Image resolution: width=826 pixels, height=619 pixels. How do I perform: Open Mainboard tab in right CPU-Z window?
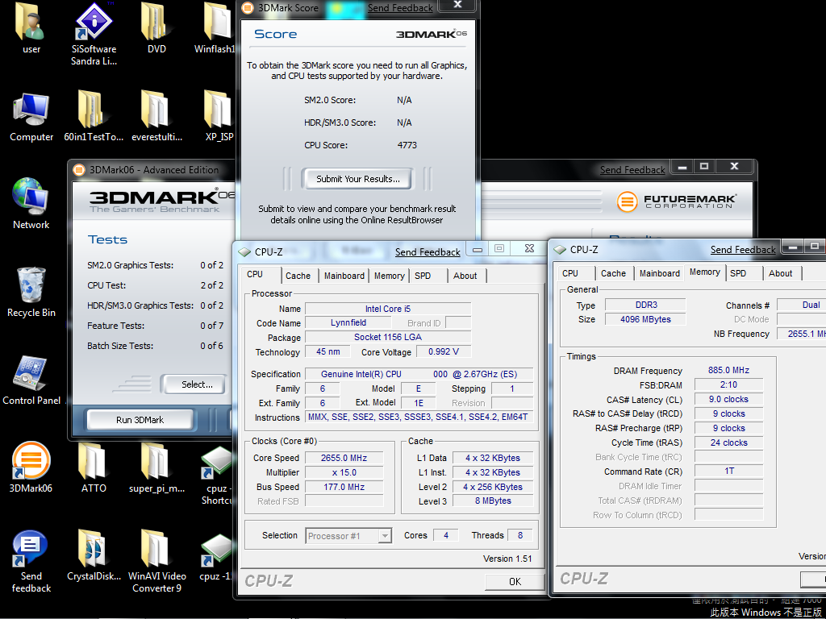[660, 273]
